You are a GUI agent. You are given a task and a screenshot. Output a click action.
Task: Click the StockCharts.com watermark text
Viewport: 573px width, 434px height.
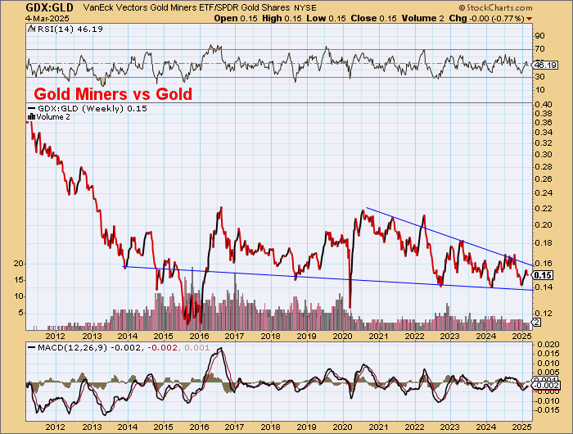pyautogui.click(x=496, y=7)
